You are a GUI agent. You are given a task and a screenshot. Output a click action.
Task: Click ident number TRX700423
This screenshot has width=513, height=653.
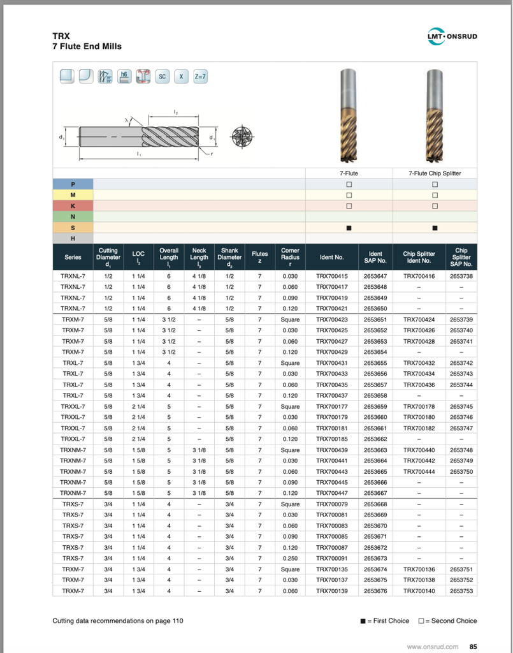point(332,320)
